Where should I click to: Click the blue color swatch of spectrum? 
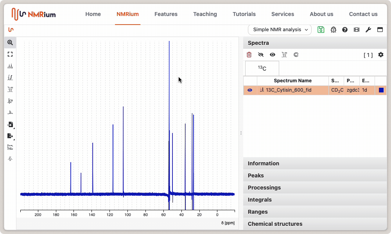click(381, 90)
